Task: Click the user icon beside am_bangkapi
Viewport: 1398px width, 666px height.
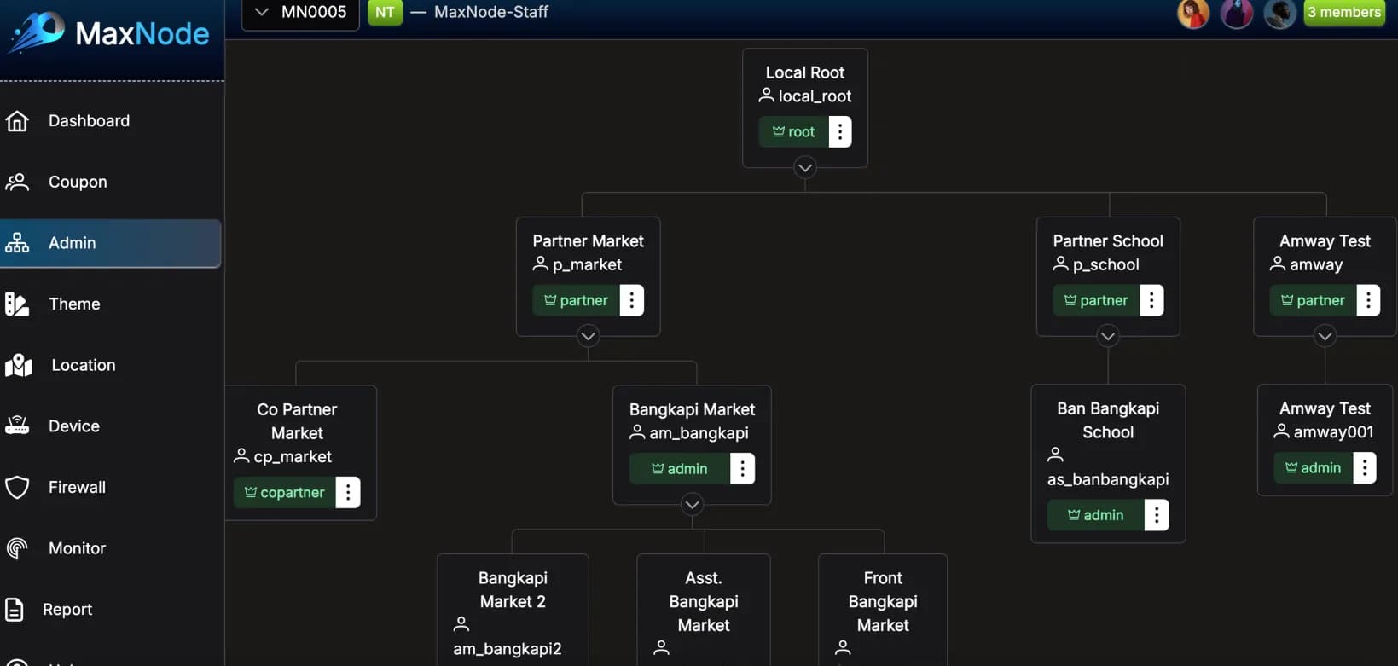Action: pyautogui.click(x=637, y=432)
